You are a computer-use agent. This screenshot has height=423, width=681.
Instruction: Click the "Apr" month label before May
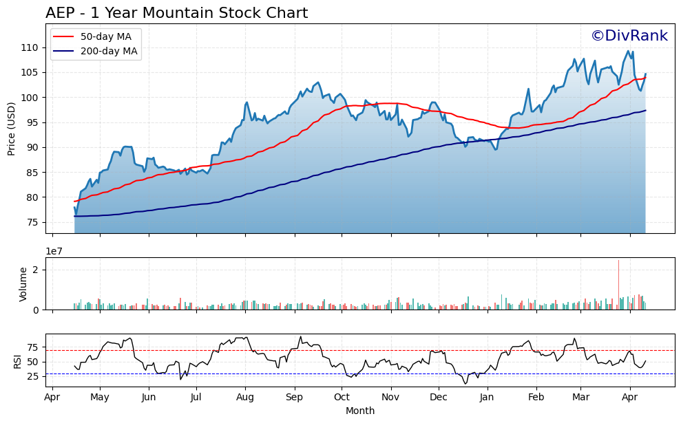[52, 398]
